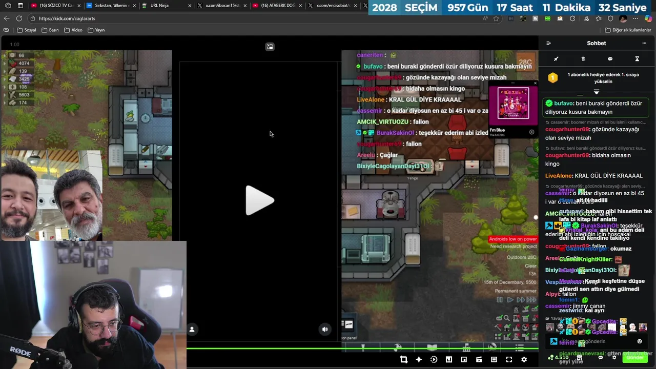Open Basın bookmarks folder
The image size is (656, 369).
pos(51,30)
